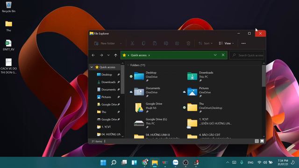Screen dimensions: 299x168
Task: Open Task View from the taskbar
Action: tap(124, 162)
